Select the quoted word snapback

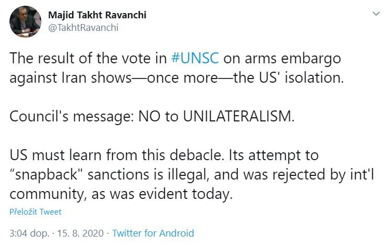[46, 174]
